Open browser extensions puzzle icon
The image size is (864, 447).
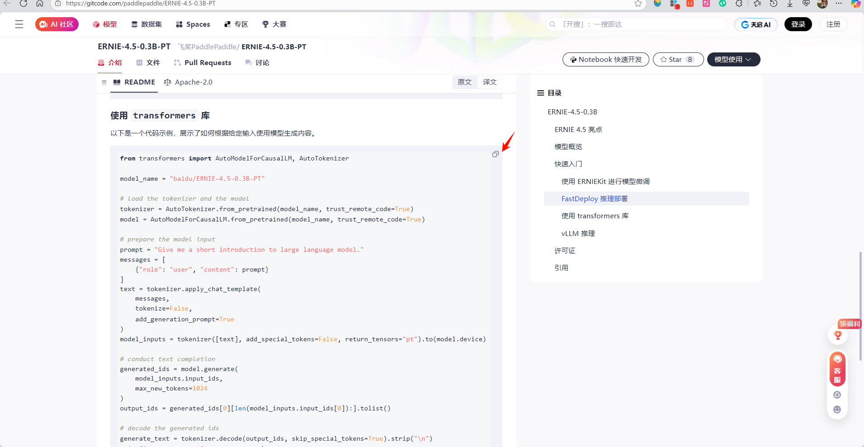pyautogui.click(x=739, y=4)
